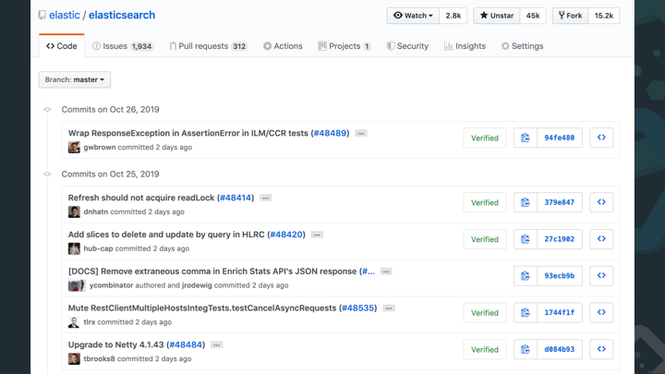665x374 pixels.
Task: Open commit hash 27c1902
Action: pos(560,239)
